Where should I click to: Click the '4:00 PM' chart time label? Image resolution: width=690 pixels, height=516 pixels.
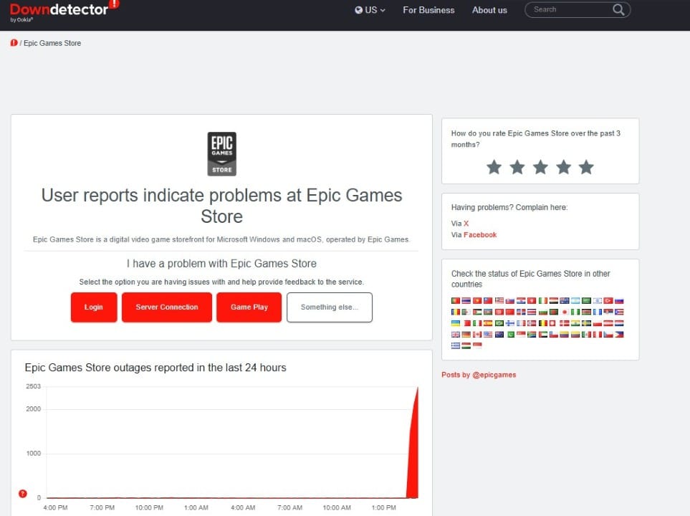(x=55, y=507)
